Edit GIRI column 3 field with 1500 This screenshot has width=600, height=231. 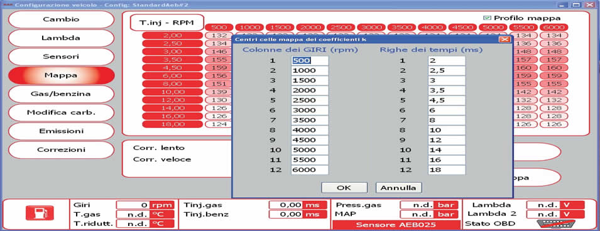tap(310, 80)
